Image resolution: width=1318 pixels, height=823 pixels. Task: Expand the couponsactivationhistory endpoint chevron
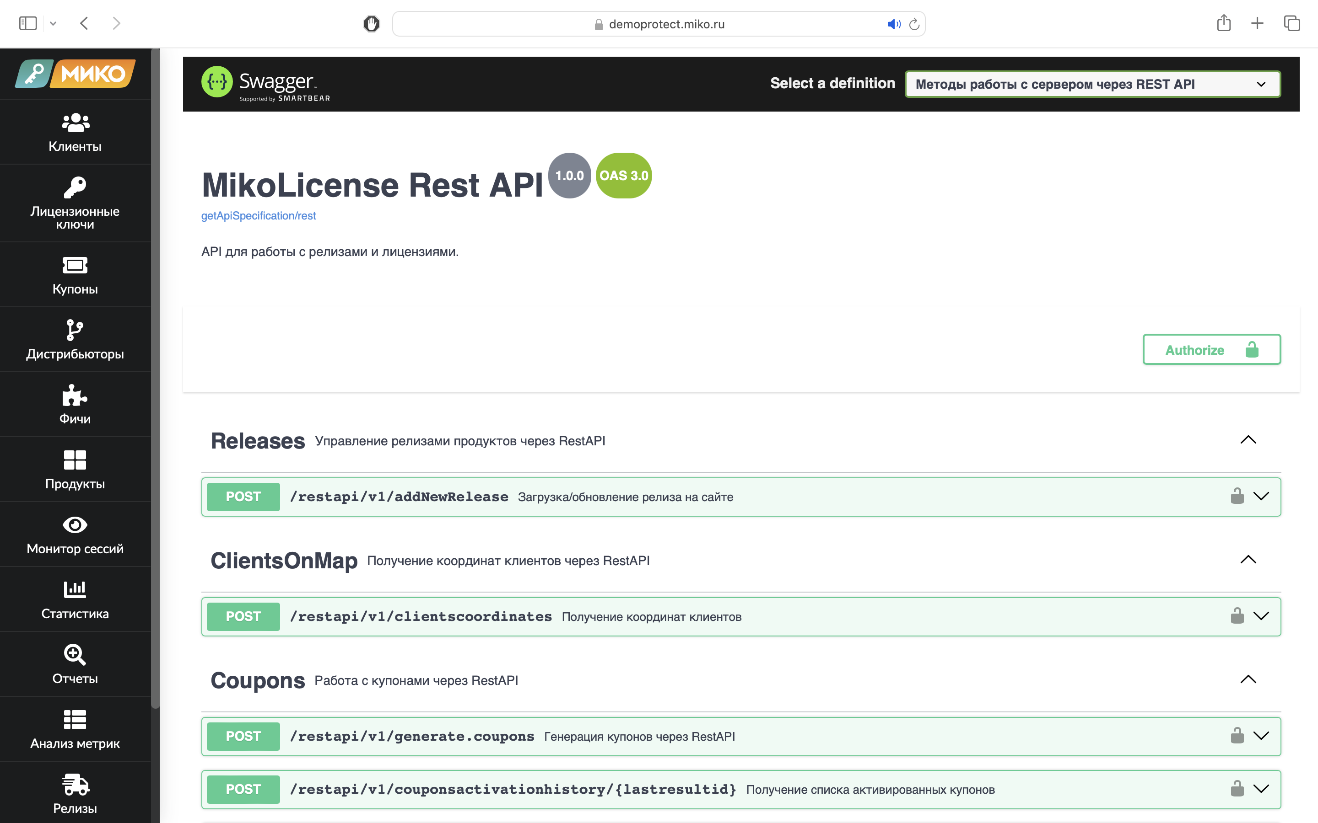1261,788
